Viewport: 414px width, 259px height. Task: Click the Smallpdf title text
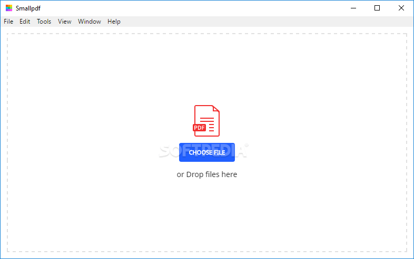pyautogui.click(x=28, y=8)
